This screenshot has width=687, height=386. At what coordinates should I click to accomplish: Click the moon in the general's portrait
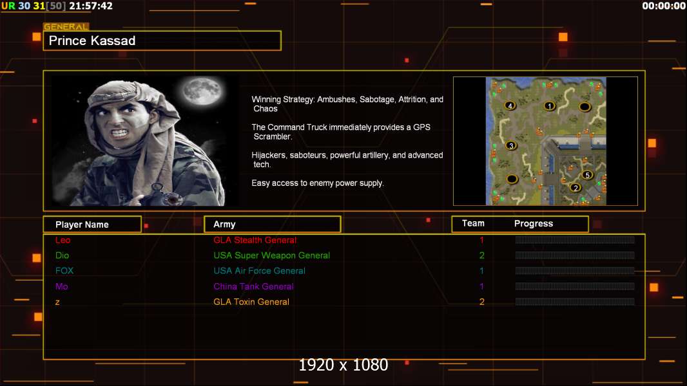pyautogui.click(x=198, y=93)
